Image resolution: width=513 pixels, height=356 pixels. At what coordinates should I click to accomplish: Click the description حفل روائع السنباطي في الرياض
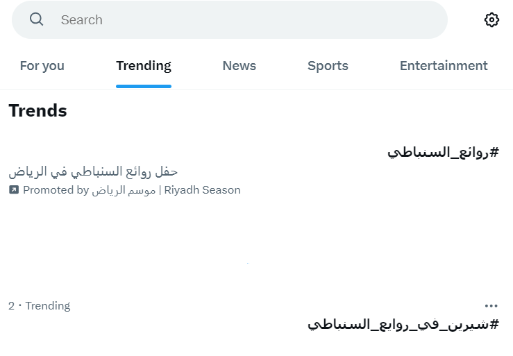tap(94, 171)
